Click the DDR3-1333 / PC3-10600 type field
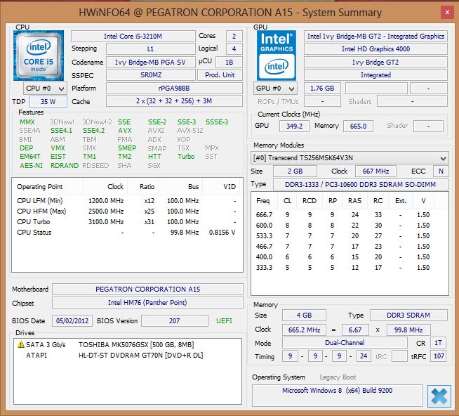Screen dimensions: 459x416 360,184
